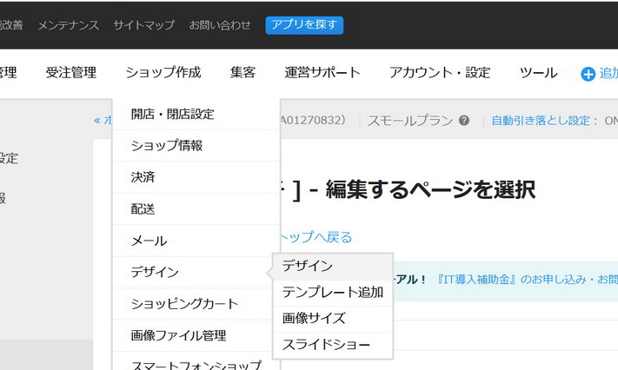Viewport: 618px width, 370px height.
Task: Choose 決済 in the dropdown
Action: click(143, 177)
